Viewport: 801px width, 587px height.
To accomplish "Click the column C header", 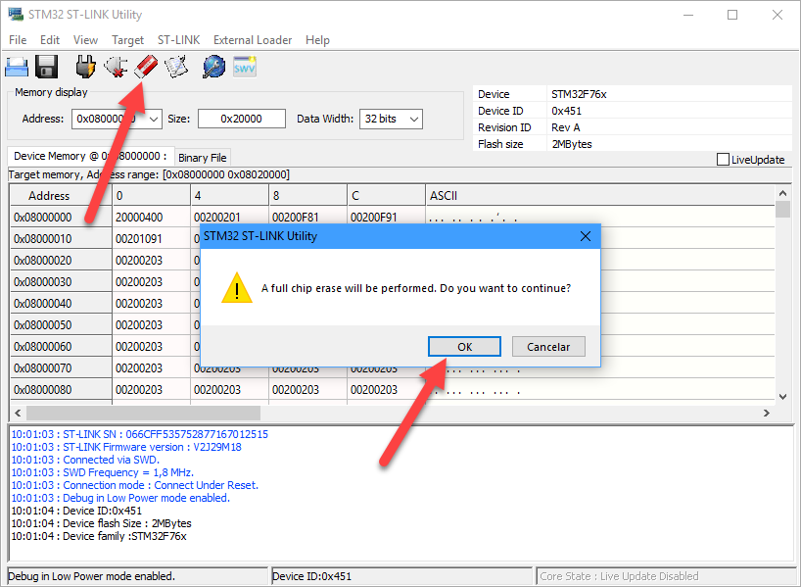I will (x=386, y=196).
